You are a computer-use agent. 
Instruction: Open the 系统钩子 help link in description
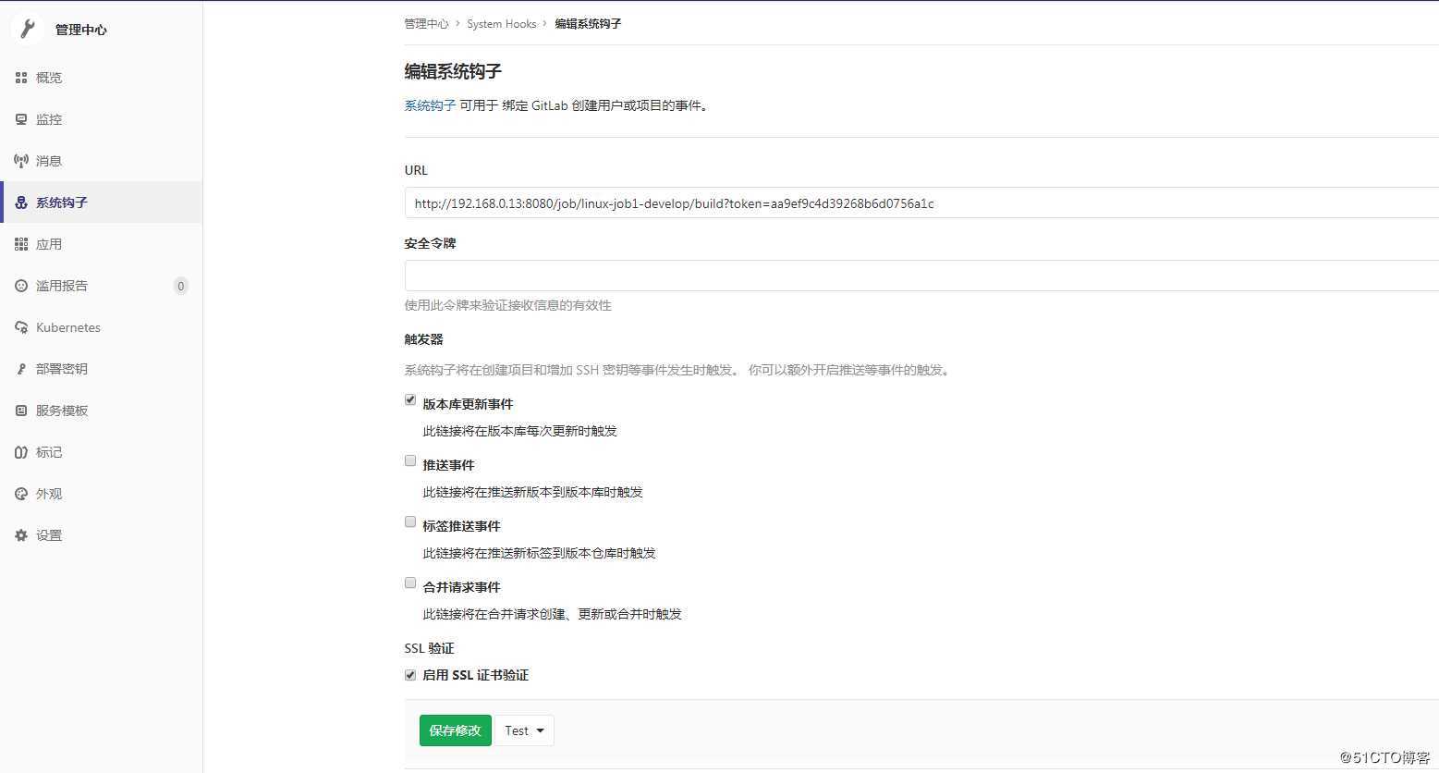pos(430,105)
